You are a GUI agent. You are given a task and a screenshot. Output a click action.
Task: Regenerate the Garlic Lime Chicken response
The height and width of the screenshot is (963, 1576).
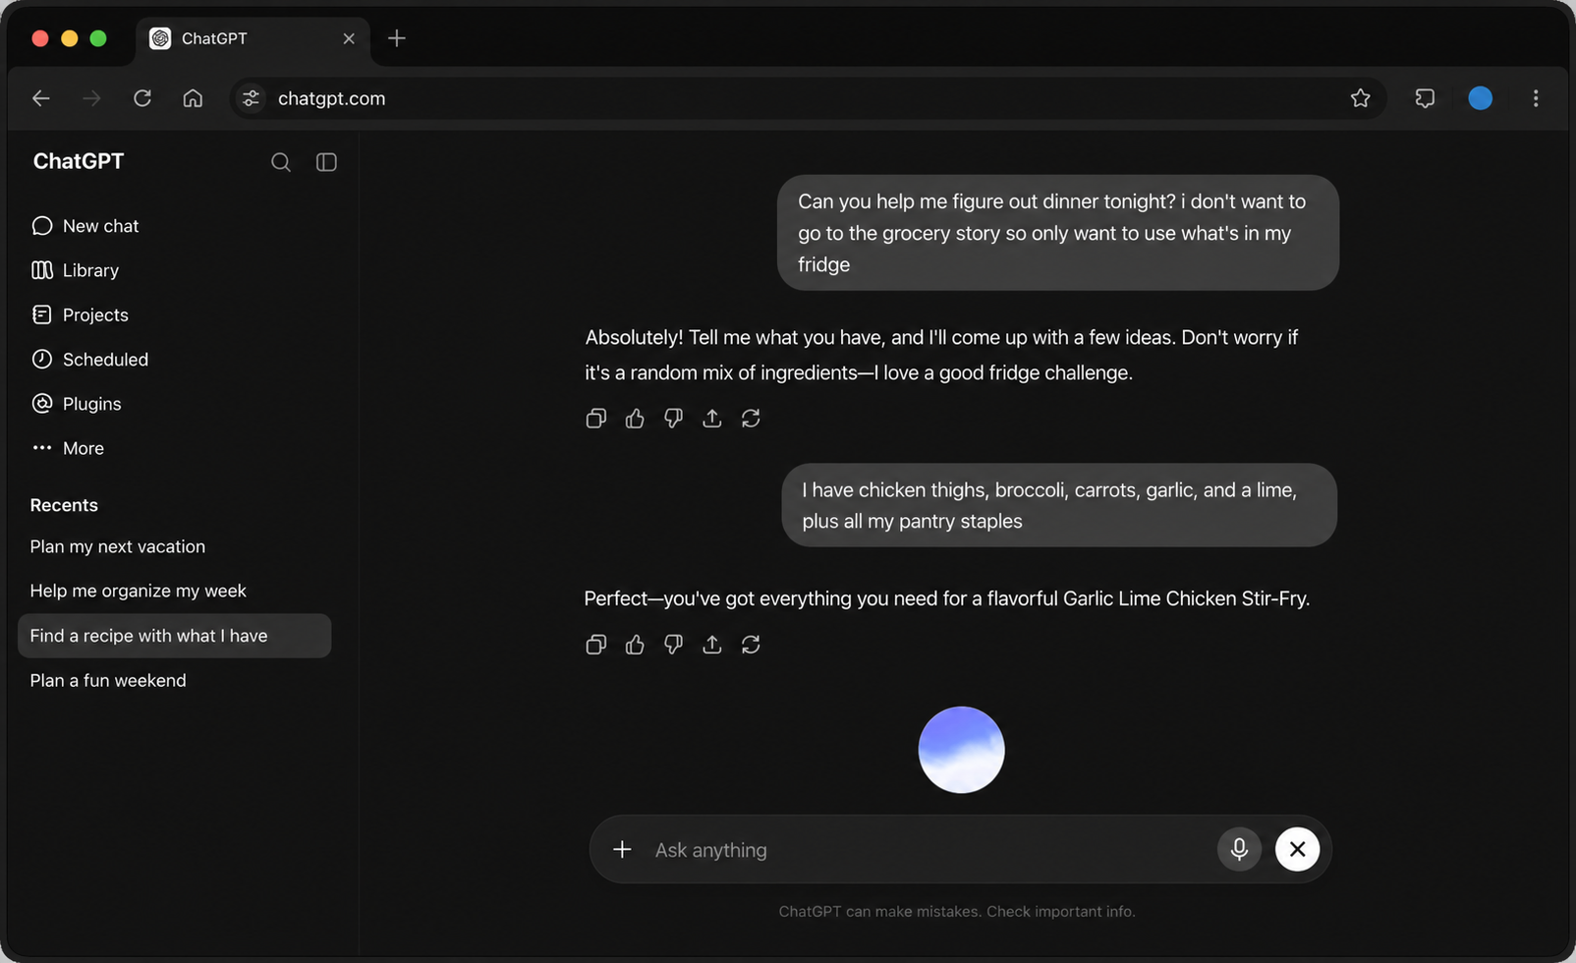751,645
